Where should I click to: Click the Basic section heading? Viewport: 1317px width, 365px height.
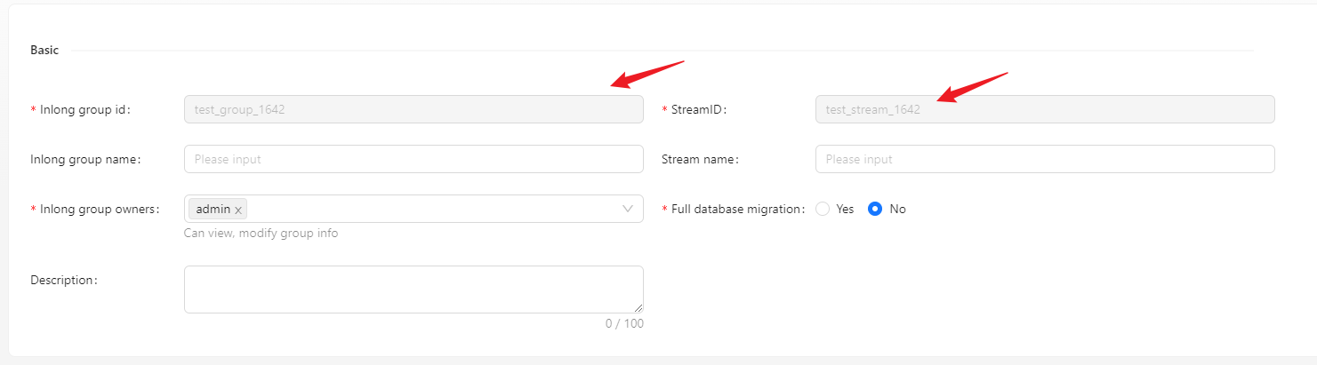click(44, 51)
